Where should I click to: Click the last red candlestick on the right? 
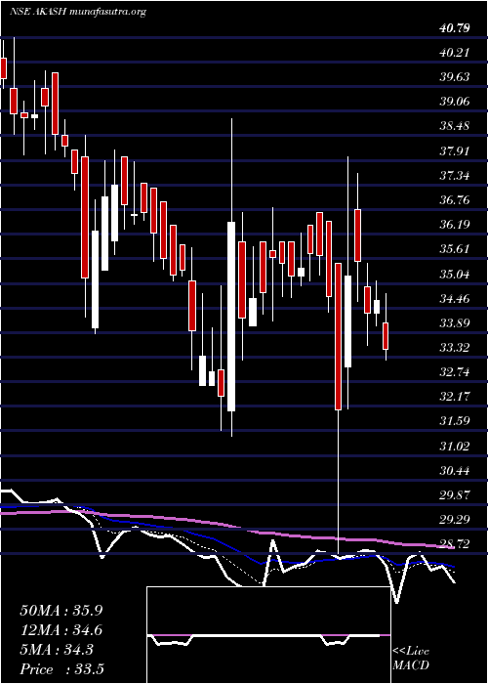pos(386,336)
